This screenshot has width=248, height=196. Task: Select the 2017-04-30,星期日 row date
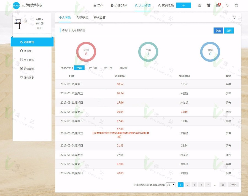pos(71,173)
